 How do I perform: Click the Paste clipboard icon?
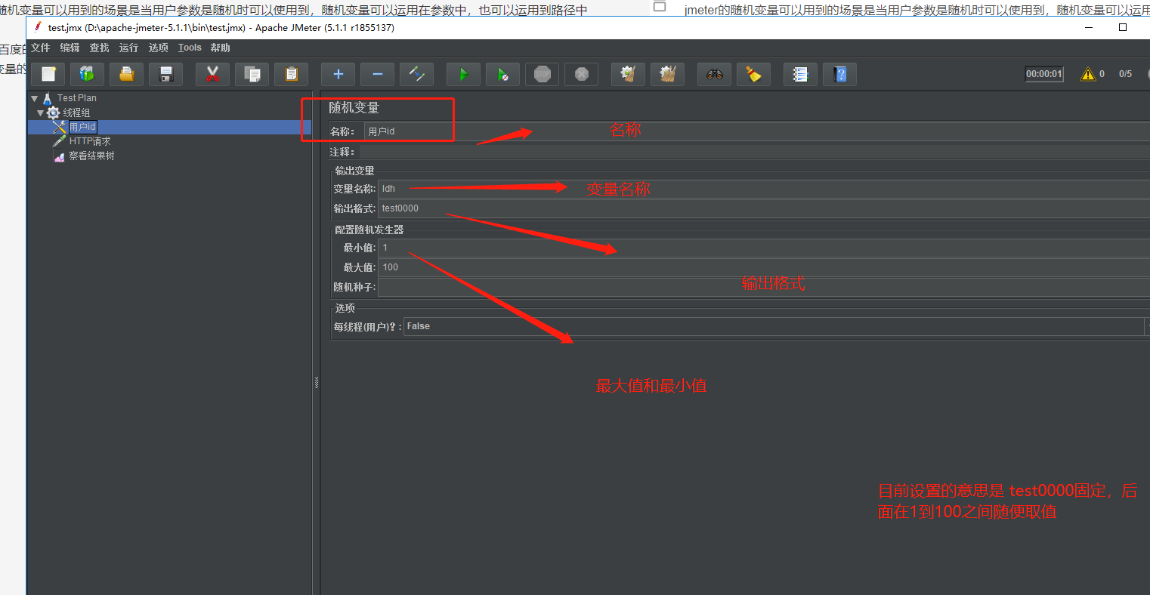point(292,74)
